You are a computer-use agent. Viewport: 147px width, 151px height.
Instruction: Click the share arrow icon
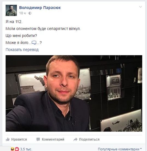[x=75, y=139]
